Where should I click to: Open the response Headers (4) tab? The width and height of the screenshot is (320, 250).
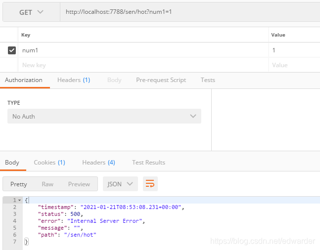pos(98,163)
